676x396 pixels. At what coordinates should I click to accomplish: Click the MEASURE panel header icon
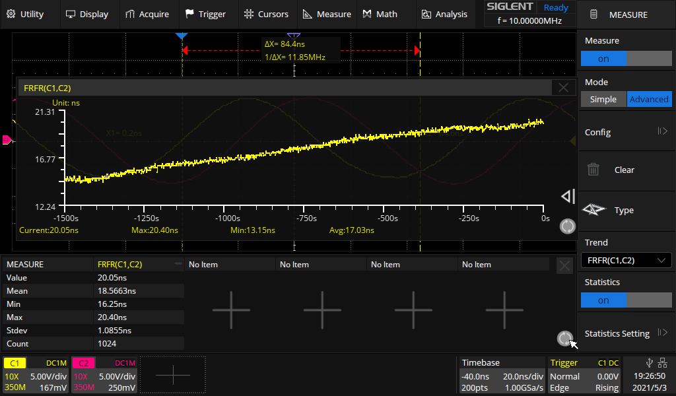pos(593,15)
